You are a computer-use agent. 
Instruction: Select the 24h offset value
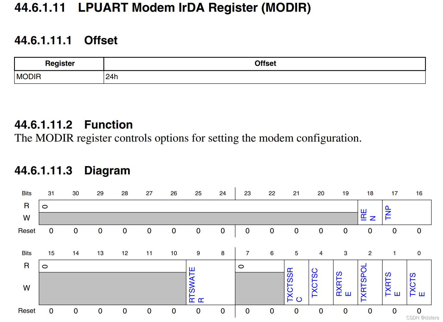tap(112, 77)
